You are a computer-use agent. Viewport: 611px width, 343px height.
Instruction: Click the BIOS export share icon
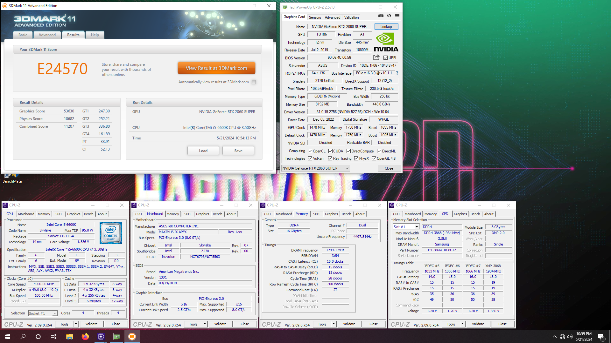coord(376,57)
